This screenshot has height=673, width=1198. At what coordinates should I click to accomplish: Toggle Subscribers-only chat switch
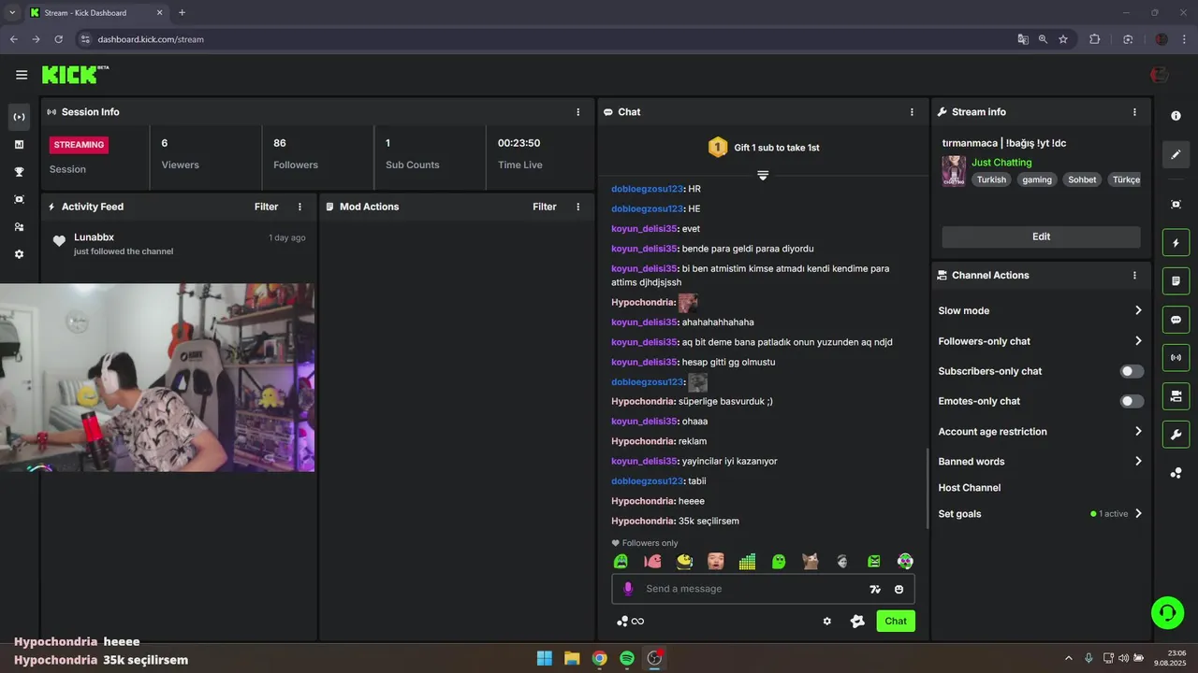[1132, 371]
